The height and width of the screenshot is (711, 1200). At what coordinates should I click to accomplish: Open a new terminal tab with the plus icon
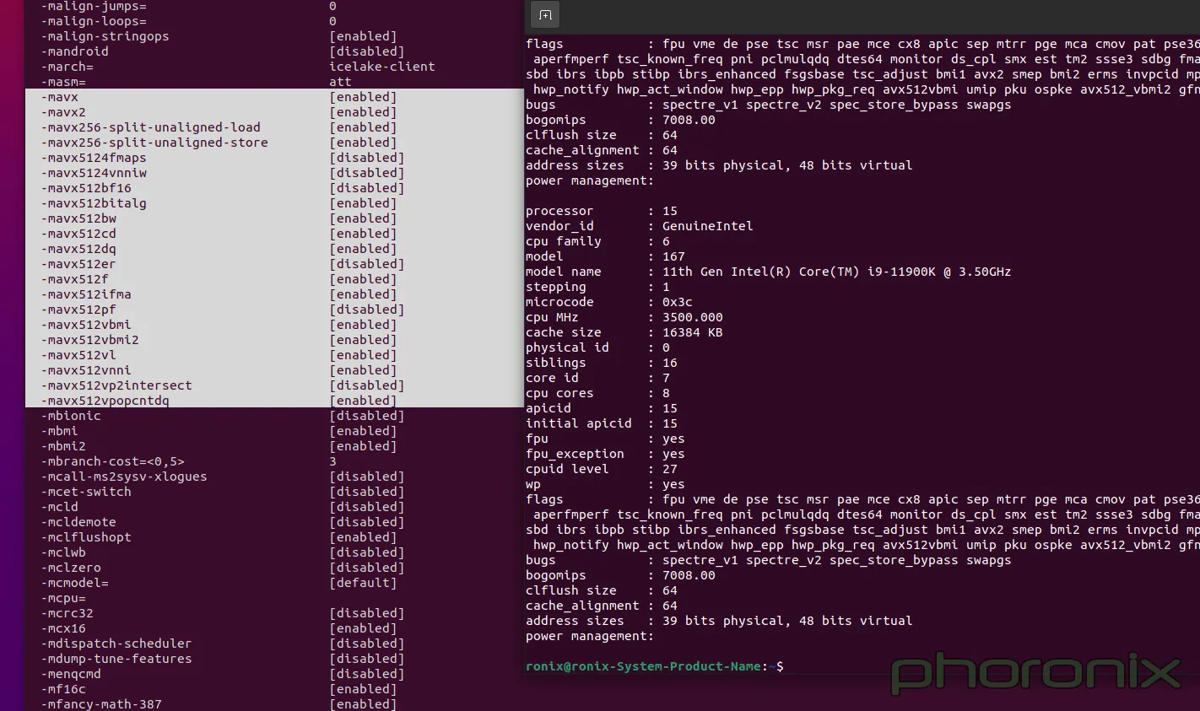[545, 15]
